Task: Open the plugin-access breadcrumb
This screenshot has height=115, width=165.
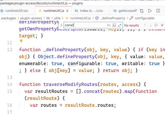Action: [31, 18]
